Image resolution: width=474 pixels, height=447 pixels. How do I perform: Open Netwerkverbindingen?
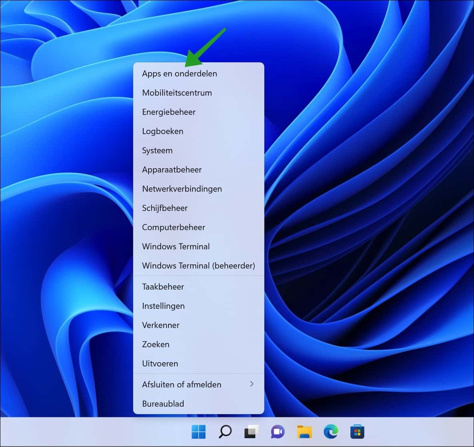[182, 188]
